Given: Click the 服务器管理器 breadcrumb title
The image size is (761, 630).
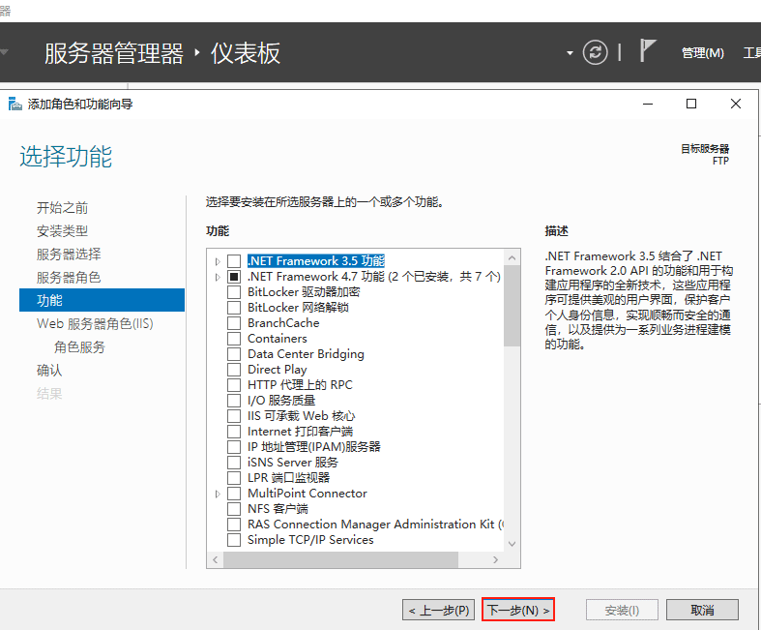Looking at the screenshot, I should point(114,53).
